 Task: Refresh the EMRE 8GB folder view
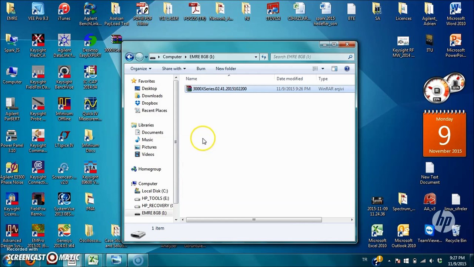coord(264,57)
